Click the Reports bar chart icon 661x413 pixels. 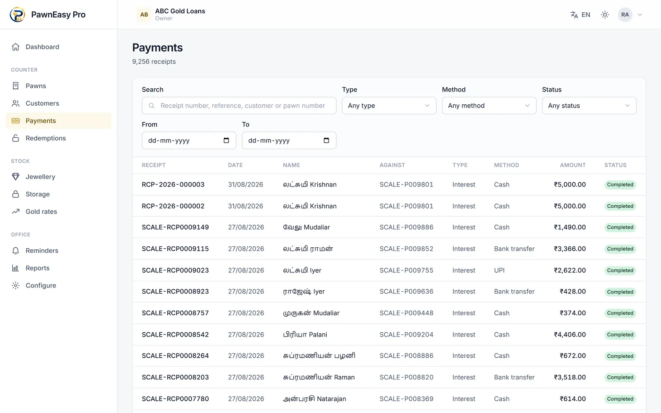coord(16,268)
